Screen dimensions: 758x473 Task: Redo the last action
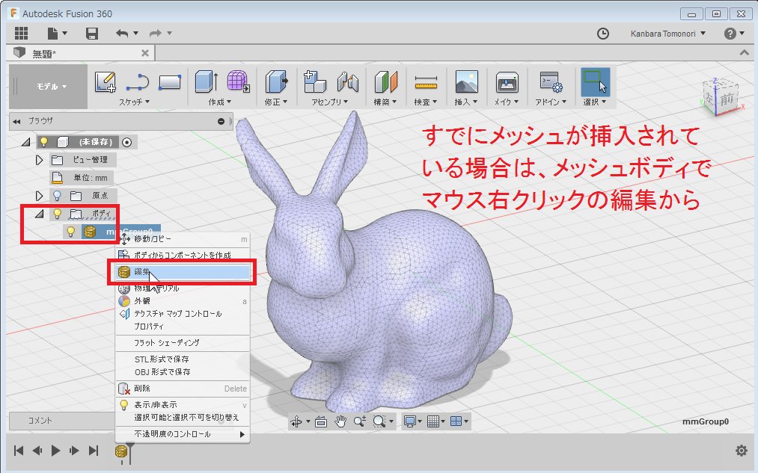(x=156, y=34)
